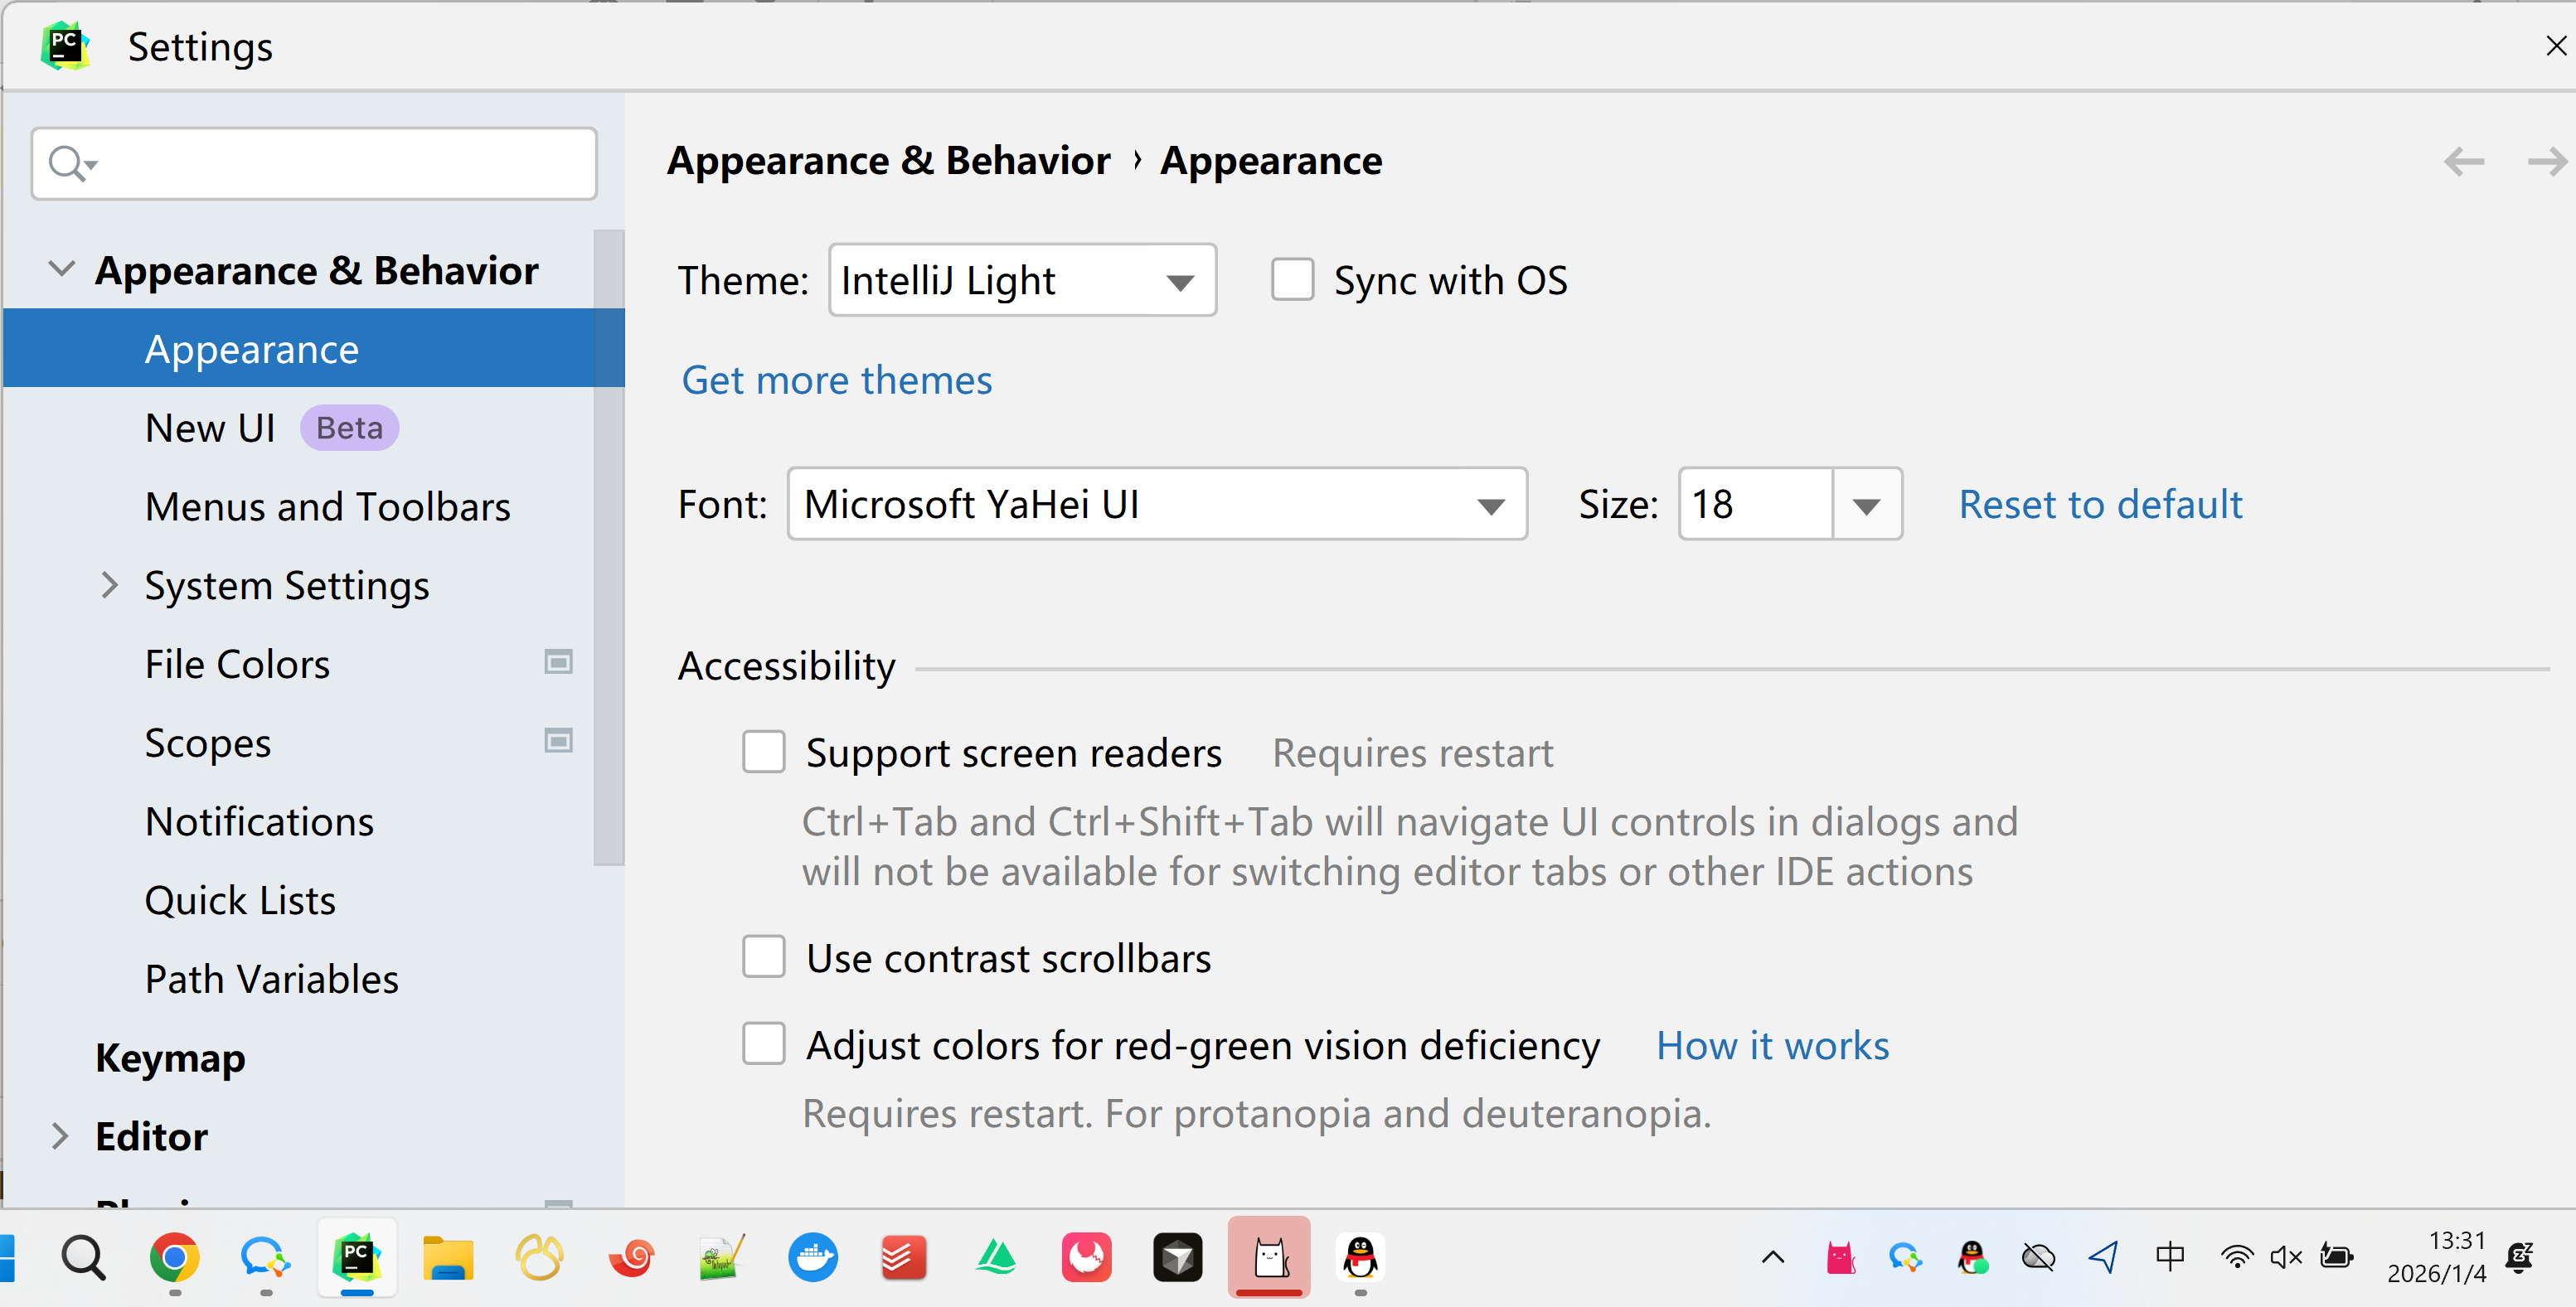Click the QQ penguin taskbar icon

coord(1360,1257)
